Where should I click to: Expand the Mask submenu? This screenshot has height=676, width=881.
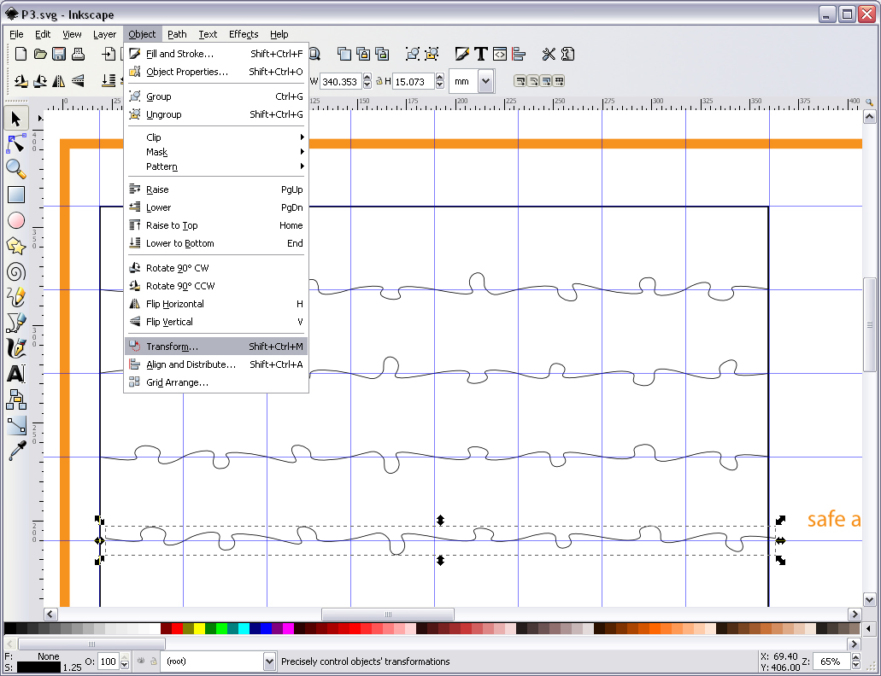(x=216, y=152)
